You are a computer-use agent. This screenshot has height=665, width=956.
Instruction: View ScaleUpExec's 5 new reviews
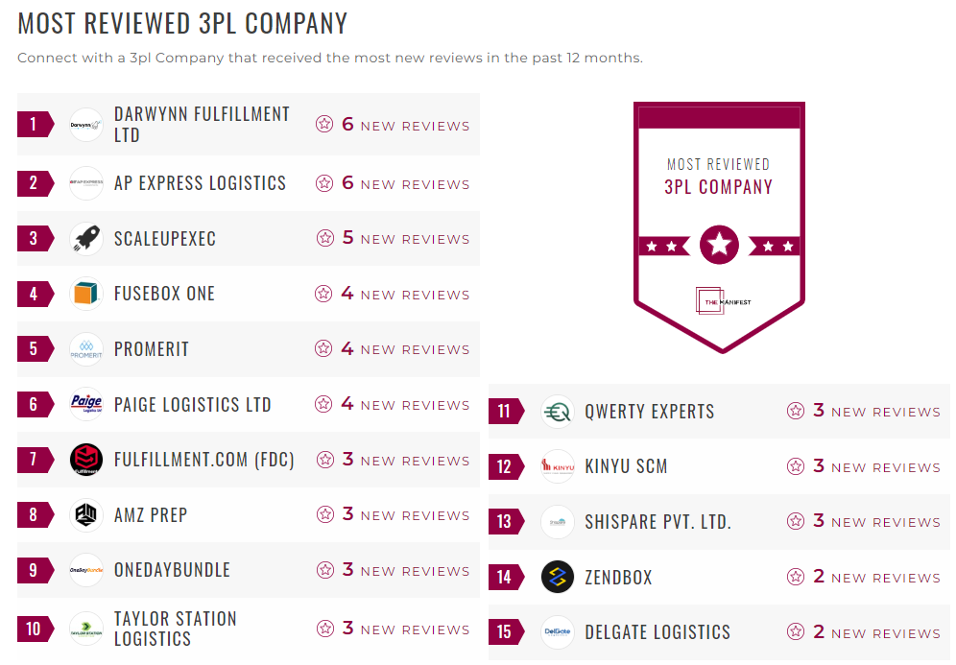click(405, 239)
